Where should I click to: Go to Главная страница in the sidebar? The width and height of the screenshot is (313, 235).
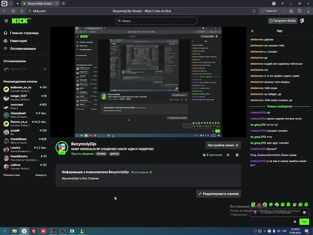pos(24,33)
